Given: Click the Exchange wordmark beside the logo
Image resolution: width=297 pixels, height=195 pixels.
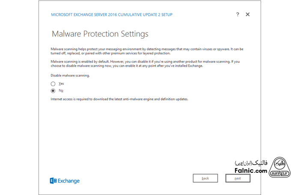Looking at the screenshot, I should tap(69, 181).
